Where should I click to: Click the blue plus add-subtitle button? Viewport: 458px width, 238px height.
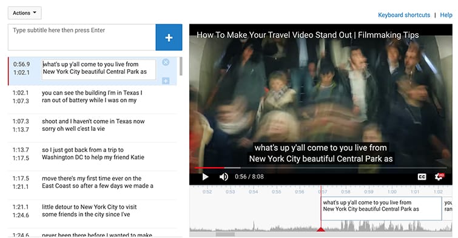(169, 38)
